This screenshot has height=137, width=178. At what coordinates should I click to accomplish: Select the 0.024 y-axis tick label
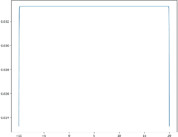coord(4,118)
